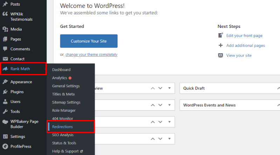
Task: Click the Contact envelope icon
Action: pos(5,59)
